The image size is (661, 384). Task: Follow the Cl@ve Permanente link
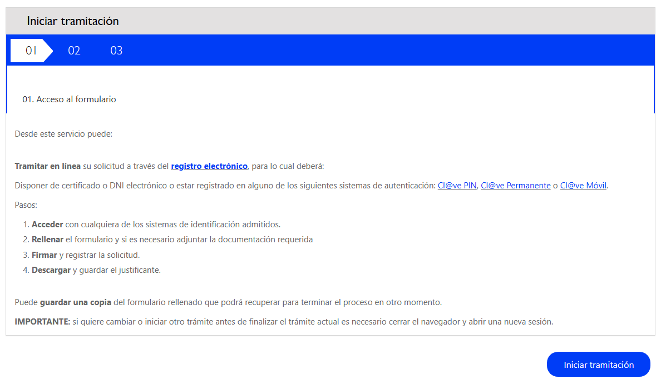pyautogui.click(x=515, y=186)
